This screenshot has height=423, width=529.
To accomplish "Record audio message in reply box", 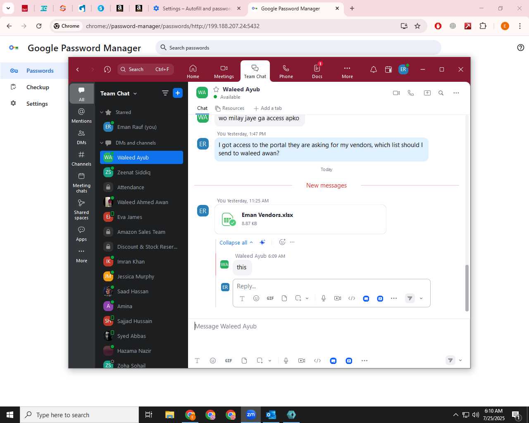I will point(324,298).
